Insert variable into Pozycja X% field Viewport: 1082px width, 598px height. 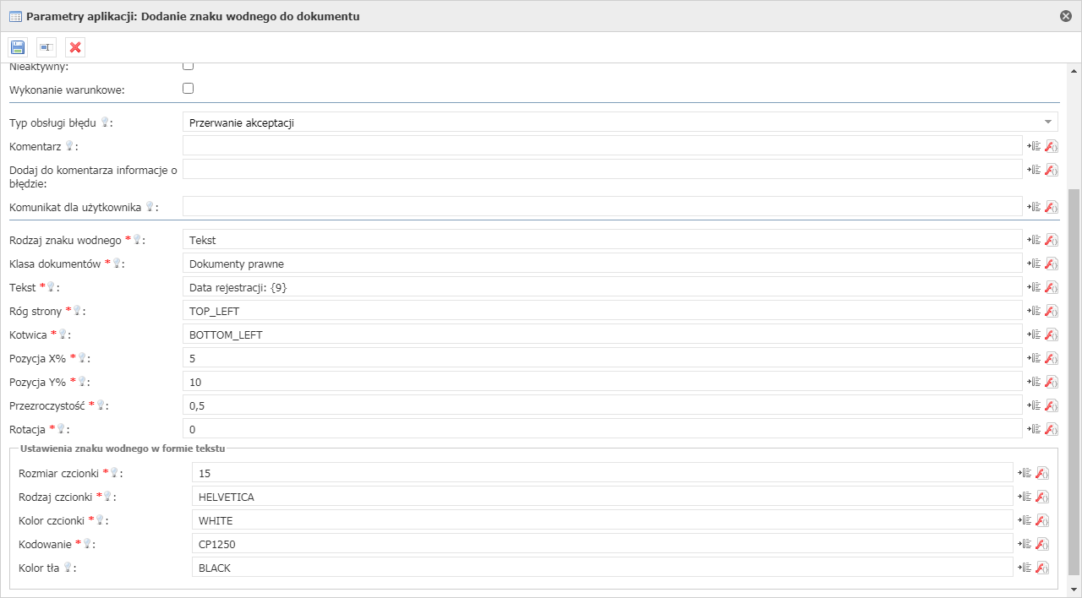click(1033, 358)
